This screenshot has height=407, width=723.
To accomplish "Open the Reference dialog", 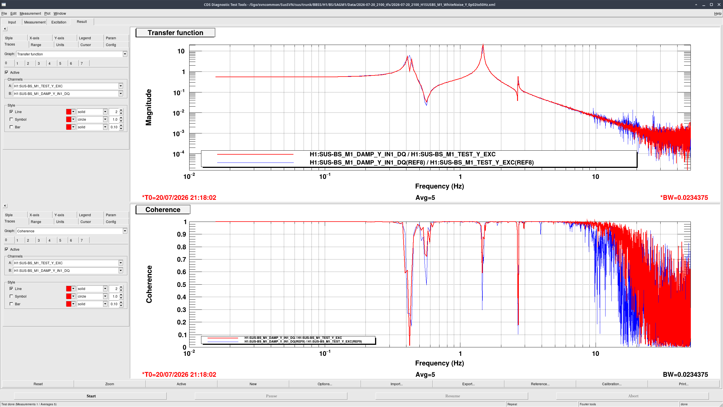I will pyautogui.click(x=540, y=384).
